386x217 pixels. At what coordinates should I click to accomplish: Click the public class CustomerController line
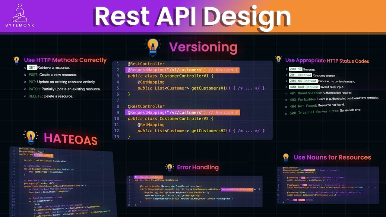pyautogui.click(x=299, y=173)
